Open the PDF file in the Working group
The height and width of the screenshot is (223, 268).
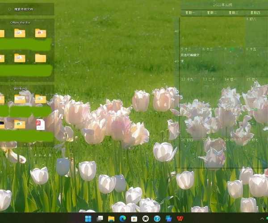(40, 124)
